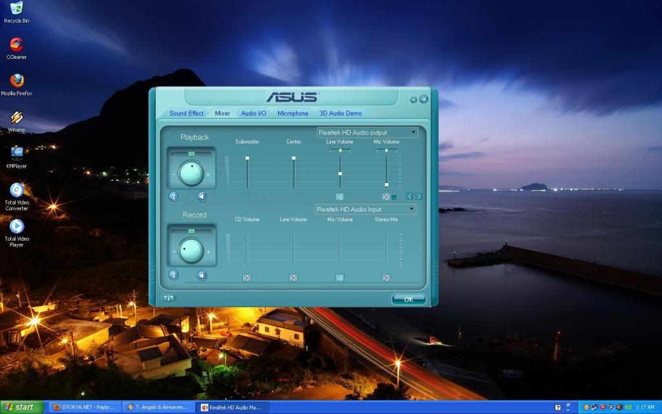Switch to the Mixer tab
Screen dimensions: 662x414
coord(222,113)
